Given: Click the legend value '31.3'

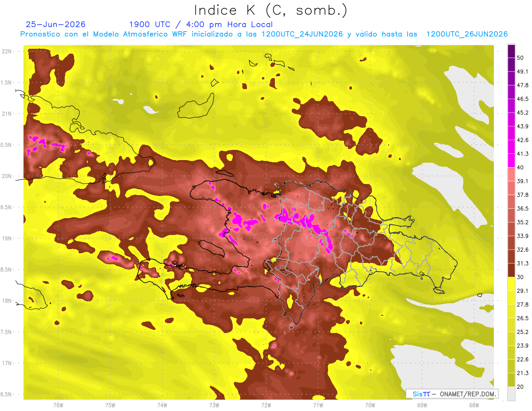Looking at the screenshot, I should coord(522,263).
